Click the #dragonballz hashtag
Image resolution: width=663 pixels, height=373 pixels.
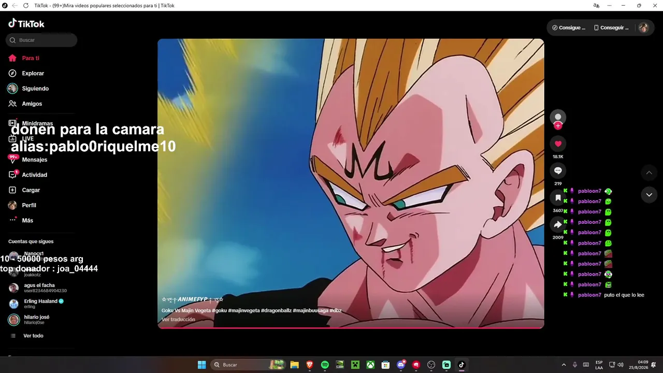[x=276, y=310]
